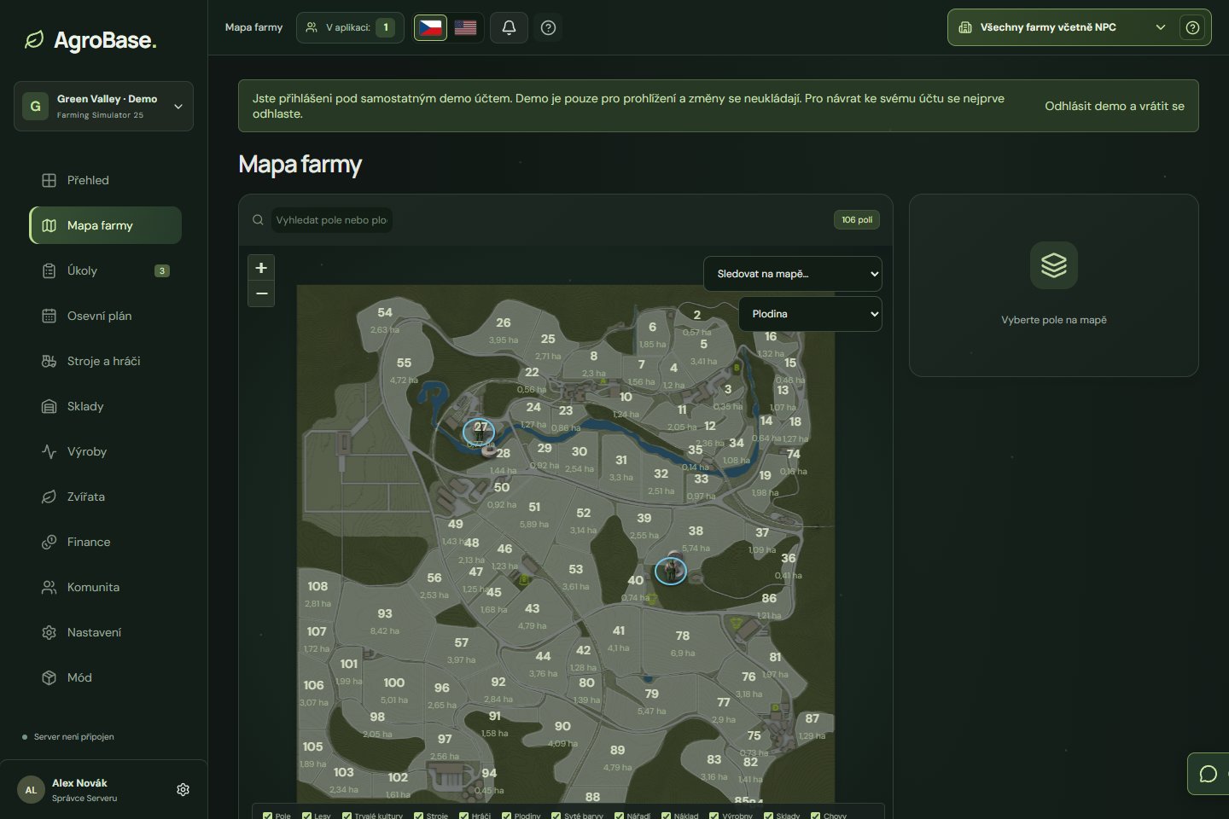Open Osevní plán page

105,316
